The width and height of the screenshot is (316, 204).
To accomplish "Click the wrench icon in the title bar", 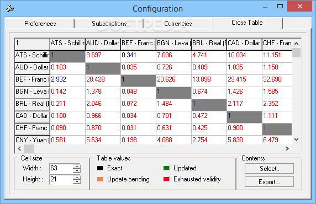I will pos(10,9).
